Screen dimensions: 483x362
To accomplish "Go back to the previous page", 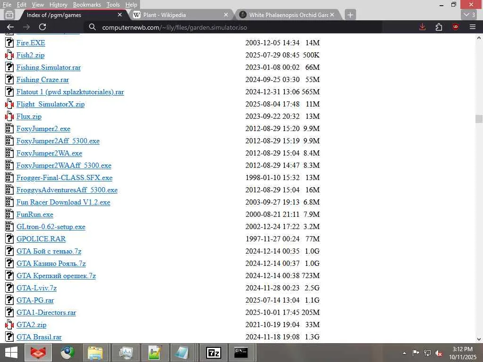I will 10,27.
